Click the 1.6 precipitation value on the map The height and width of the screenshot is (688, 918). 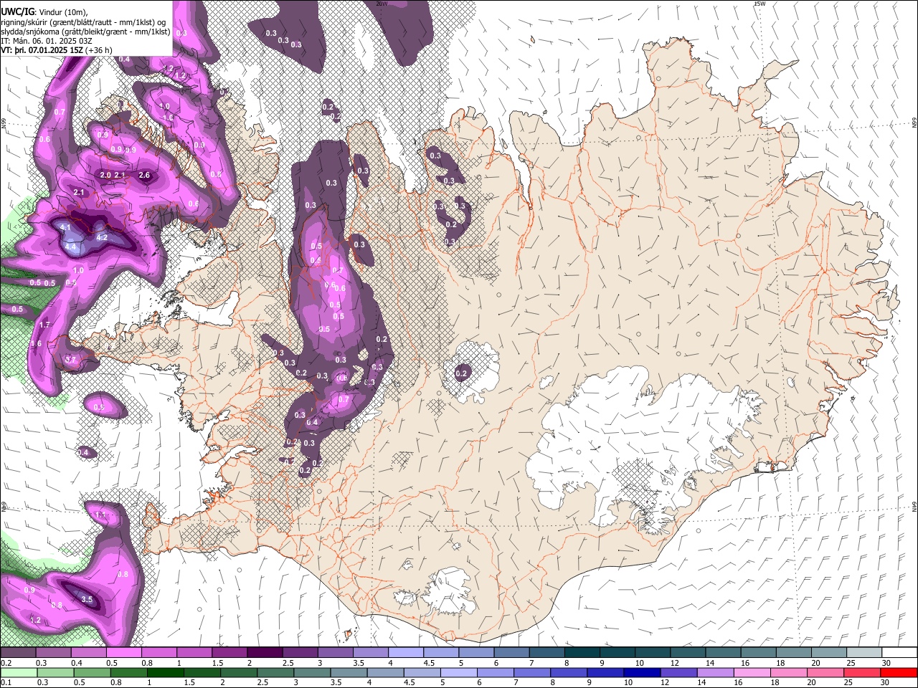36,343
